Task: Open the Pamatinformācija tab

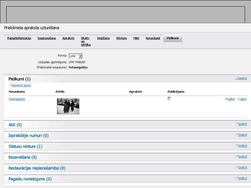Action: point(19,38)
